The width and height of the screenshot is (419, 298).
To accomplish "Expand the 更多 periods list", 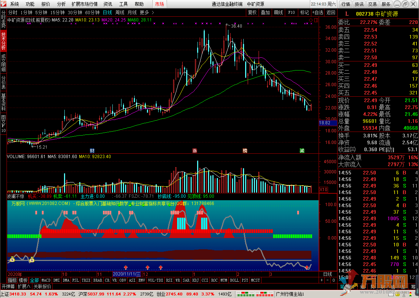I will click(x=147, y=13).
